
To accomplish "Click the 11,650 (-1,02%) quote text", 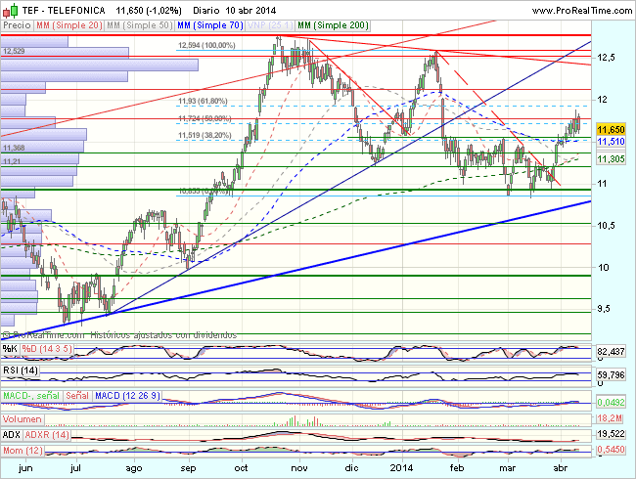I will tap(149, 11).
